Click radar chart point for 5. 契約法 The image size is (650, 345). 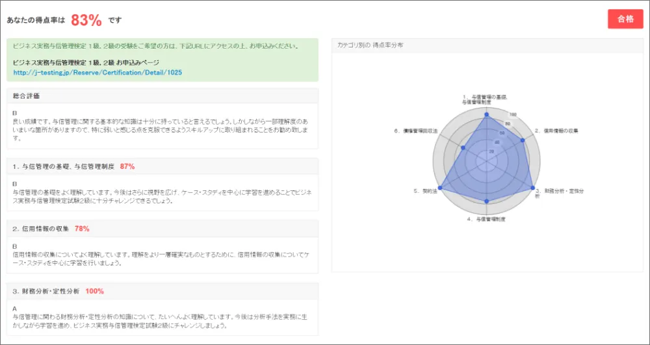[x=440, y=188]
